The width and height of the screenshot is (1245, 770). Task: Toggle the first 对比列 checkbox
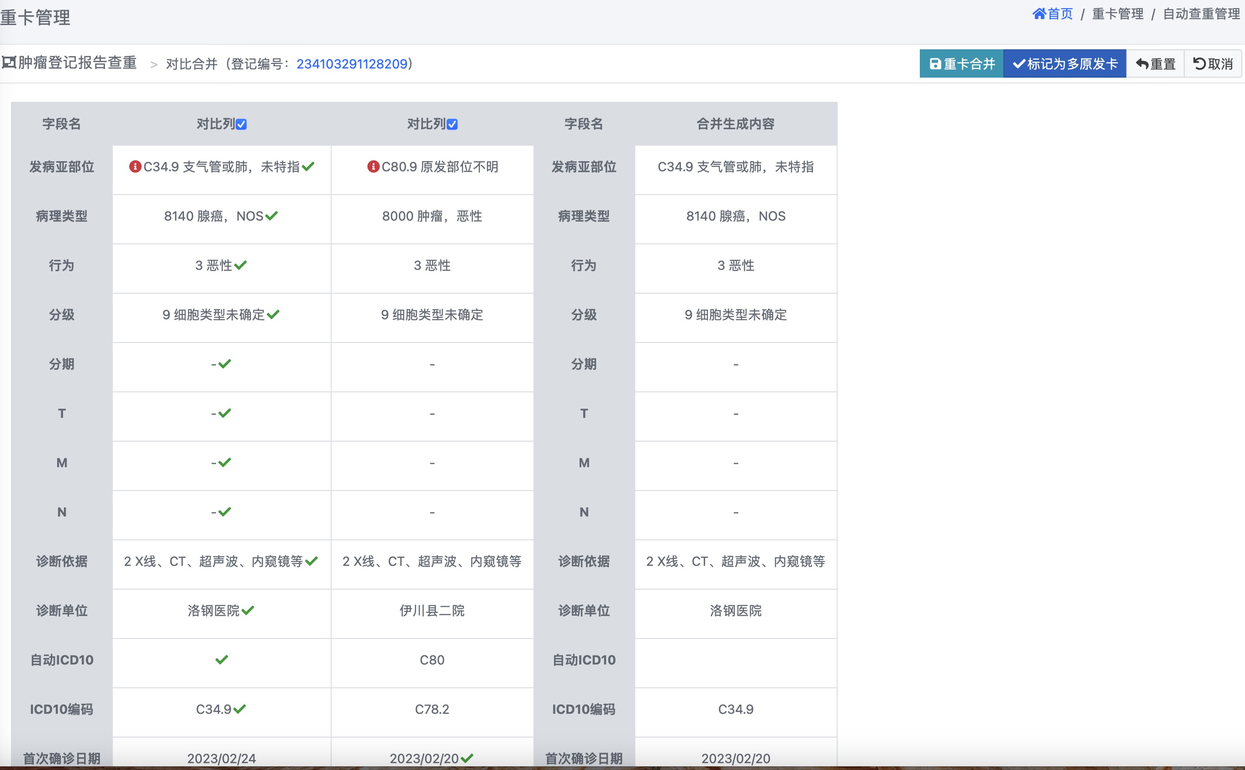coord(241,124)
